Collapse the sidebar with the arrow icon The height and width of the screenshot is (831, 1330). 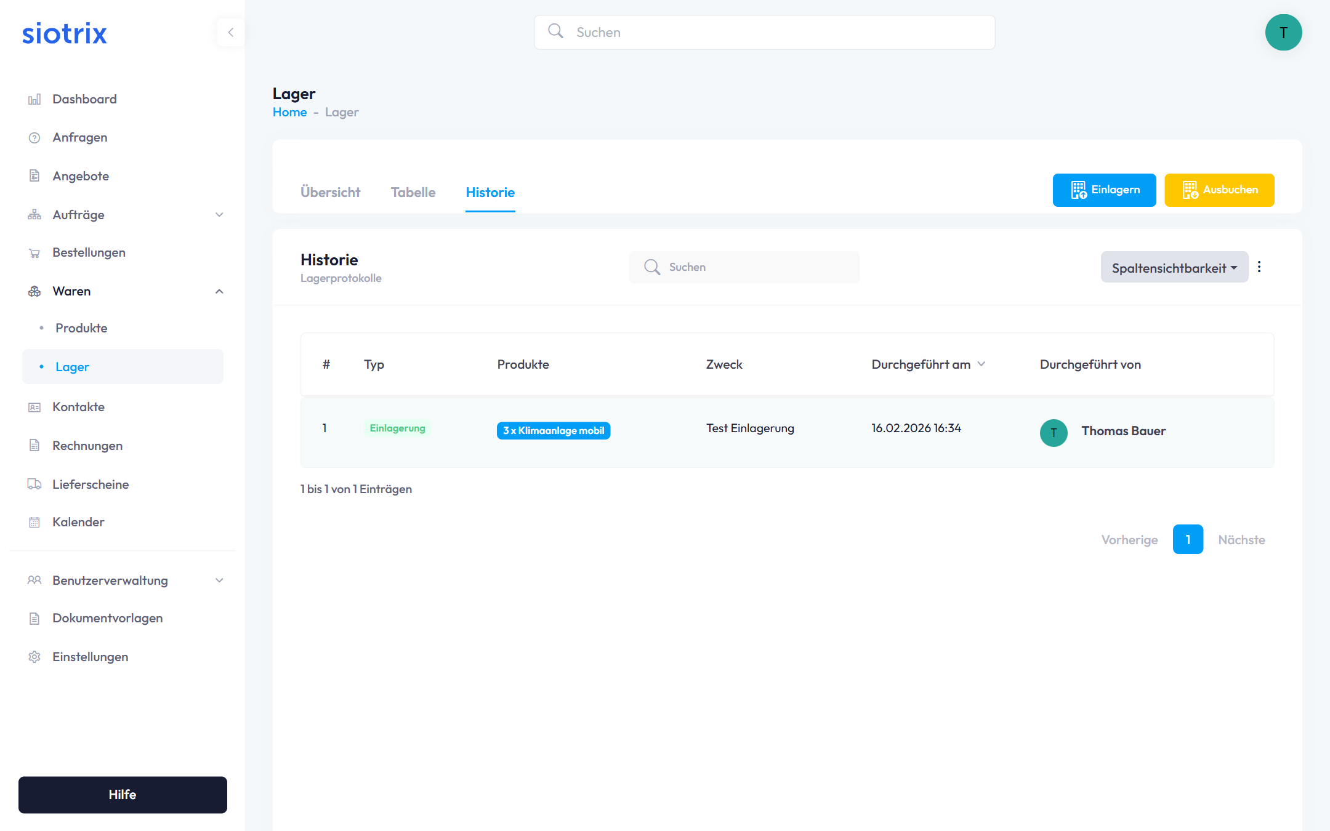[x=231, y=33]
